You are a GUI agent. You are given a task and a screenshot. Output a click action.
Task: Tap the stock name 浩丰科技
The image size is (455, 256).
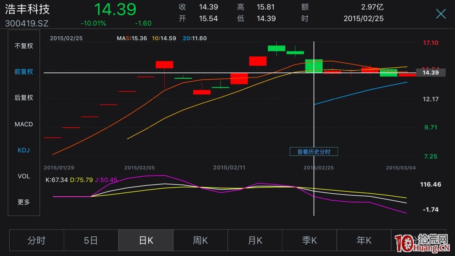pyautogui.click(x=27, y=9)
